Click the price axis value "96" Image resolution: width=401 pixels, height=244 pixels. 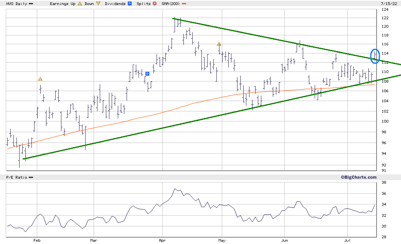point(384,143)
